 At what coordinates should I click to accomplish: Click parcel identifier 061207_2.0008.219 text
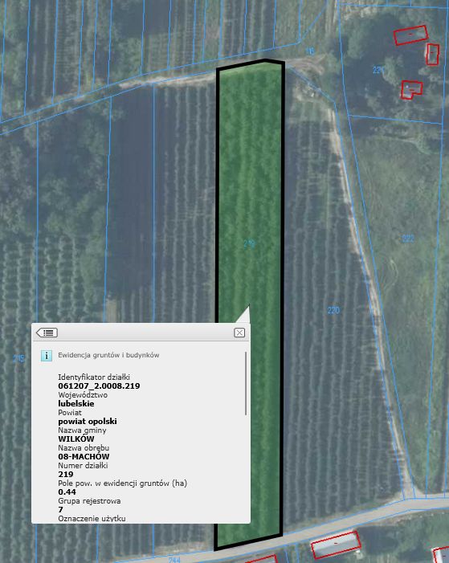point(99,386)
